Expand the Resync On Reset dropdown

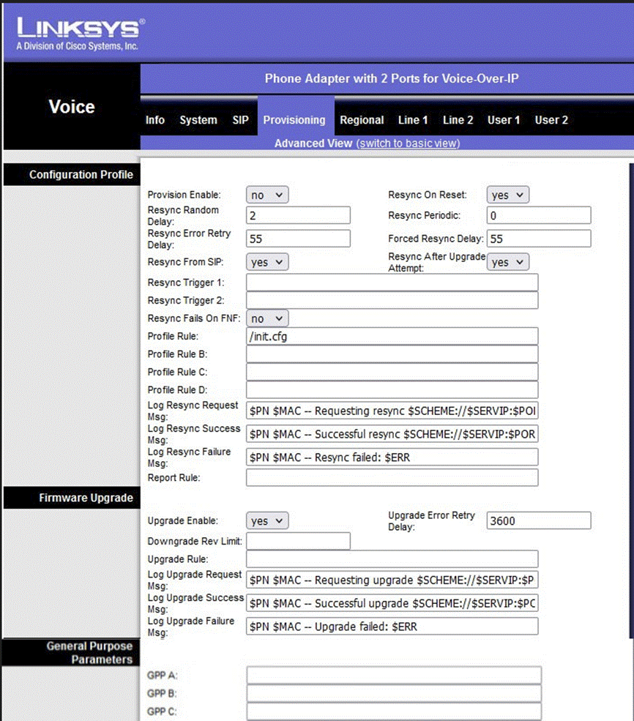click(x=508, y=195)
